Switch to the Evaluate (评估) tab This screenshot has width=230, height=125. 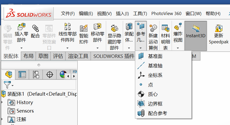tap(58, 56)
